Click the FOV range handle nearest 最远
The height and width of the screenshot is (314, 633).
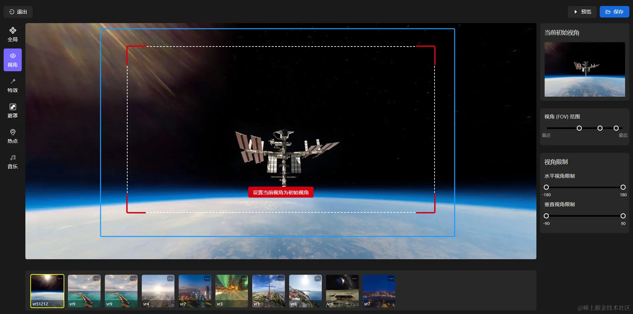(x=616, y=128)
